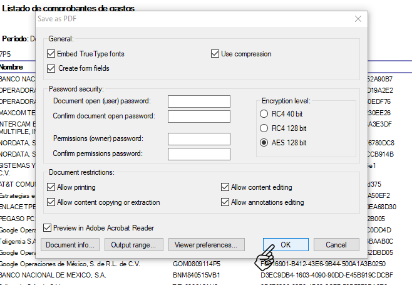Open Viewer preferences dialog

click(206, 245)
